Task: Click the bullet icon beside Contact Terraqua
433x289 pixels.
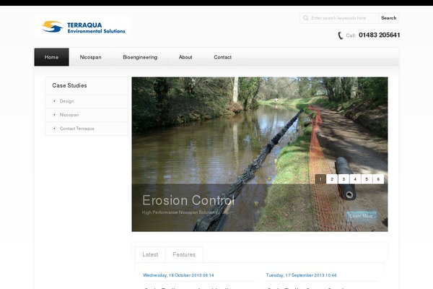Action: point(54,129)
